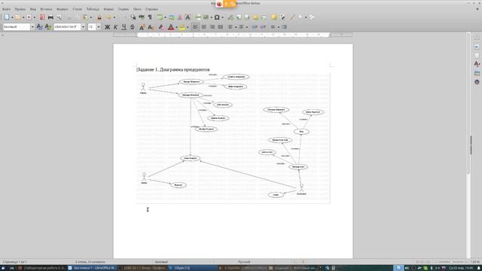Open sidebar Navigator compass icon

point(477,82)
